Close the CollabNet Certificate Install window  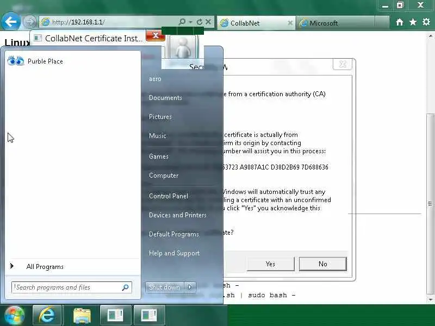click(156, 35)
